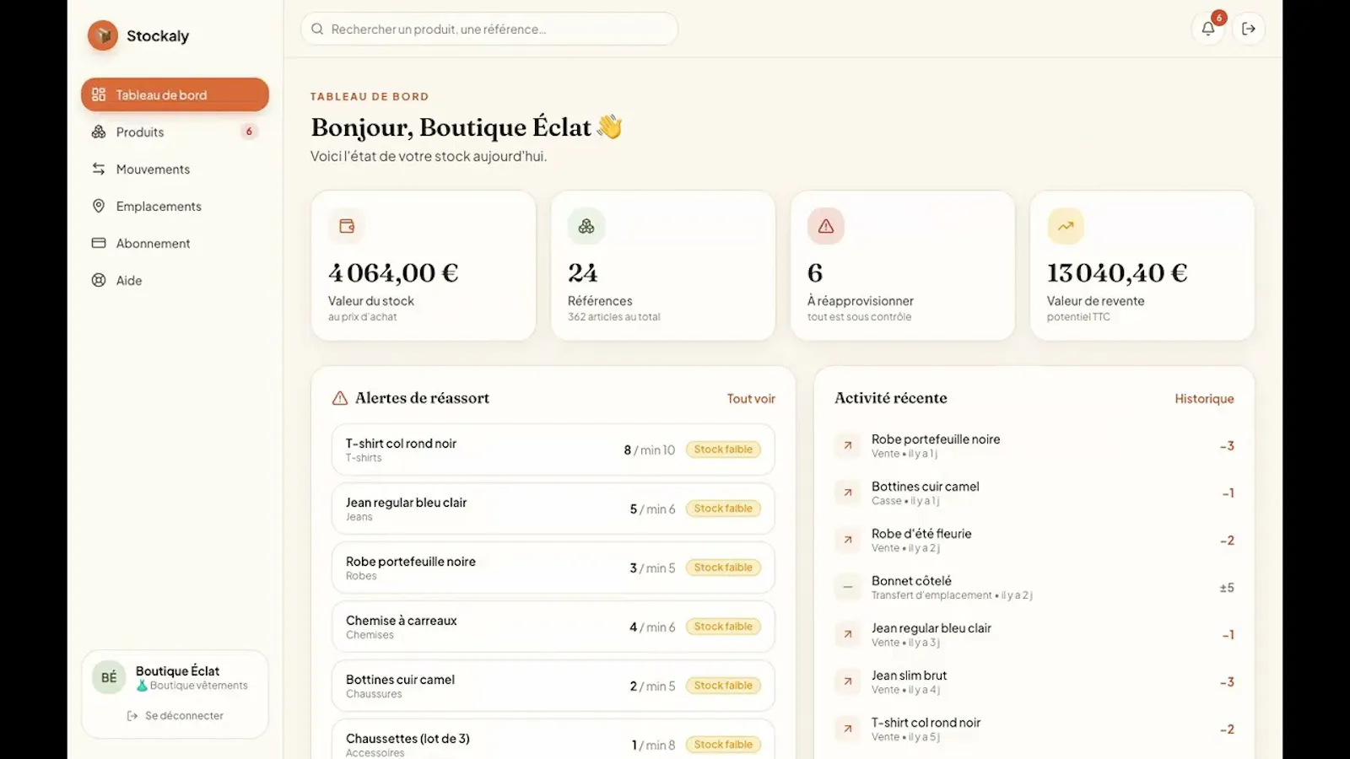The width and height of the screenshot is (1350, 759).
Task: Click the Emplacements pin icon
Action: click(x=99, y=206)
